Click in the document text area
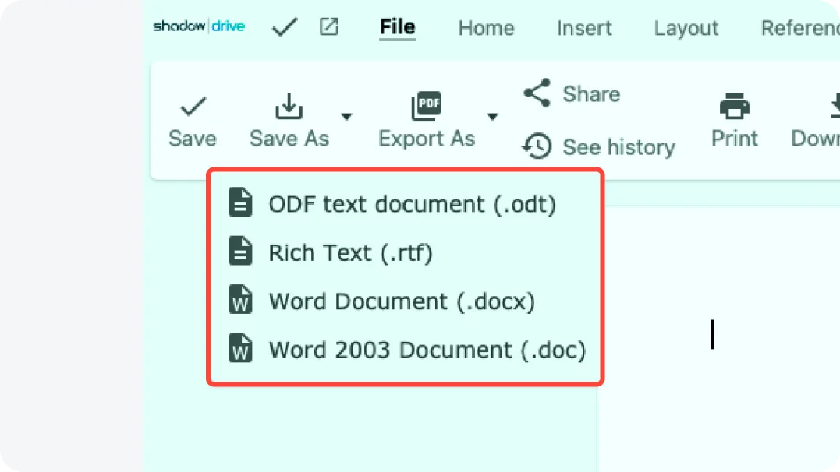This screenshot has height=472, width=840. [712, 335]
